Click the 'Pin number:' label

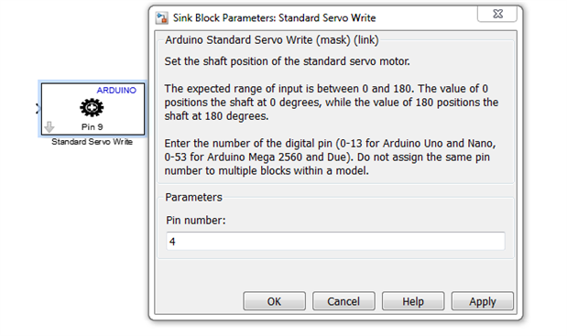196,220
